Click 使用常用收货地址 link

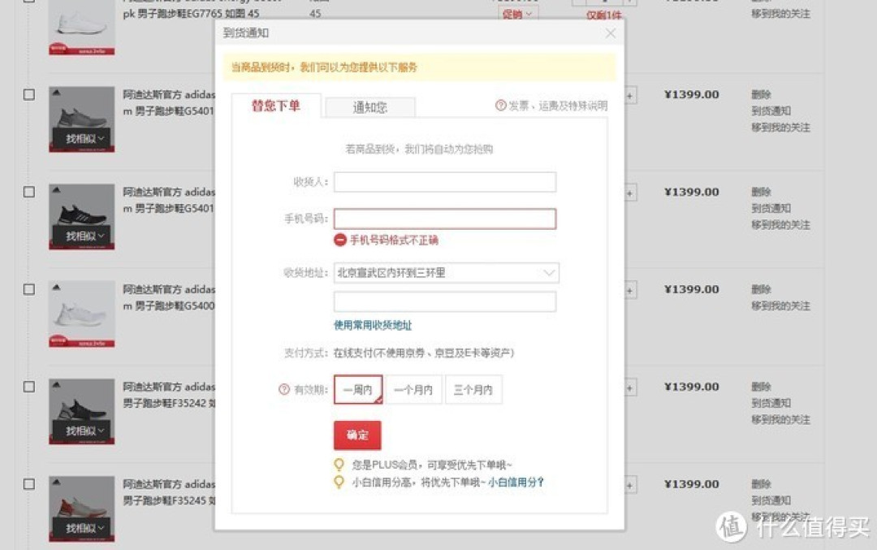tap(373, 325)
